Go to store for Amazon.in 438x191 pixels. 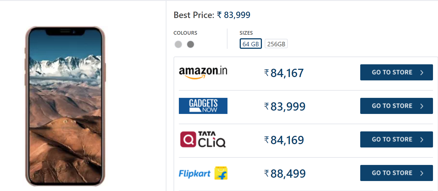coord(396,72)
